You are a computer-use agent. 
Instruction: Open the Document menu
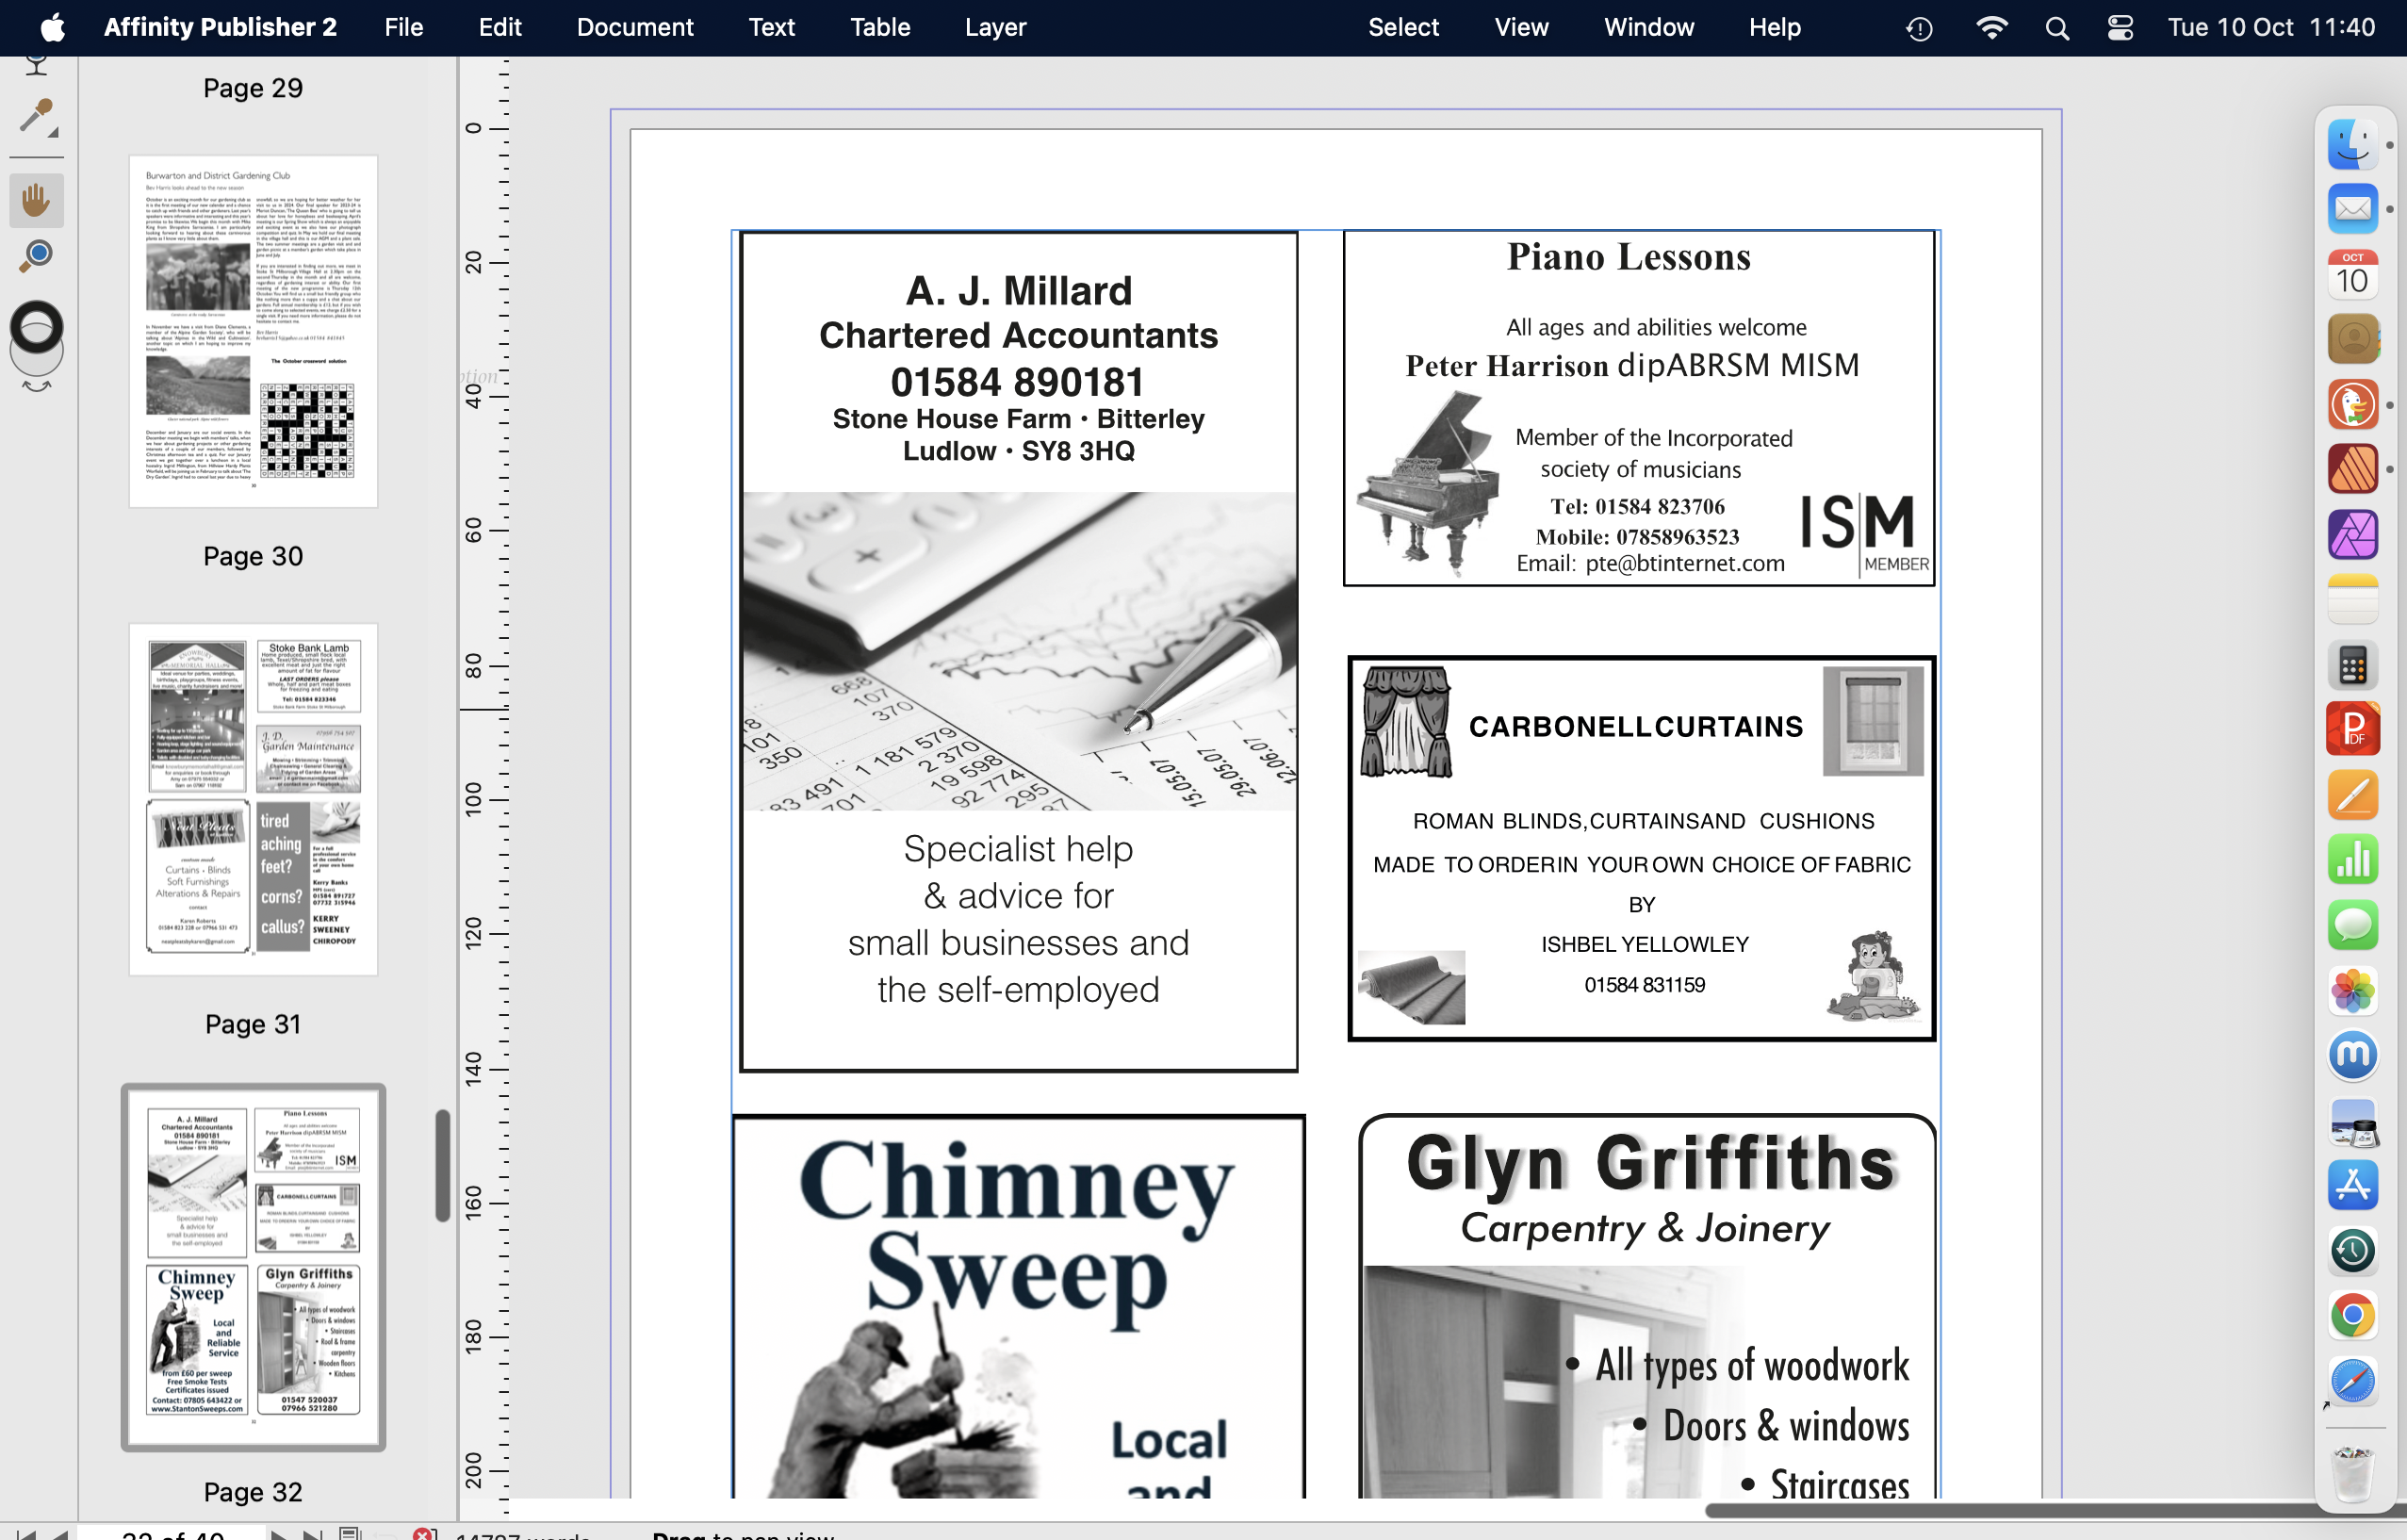(634, 27)
